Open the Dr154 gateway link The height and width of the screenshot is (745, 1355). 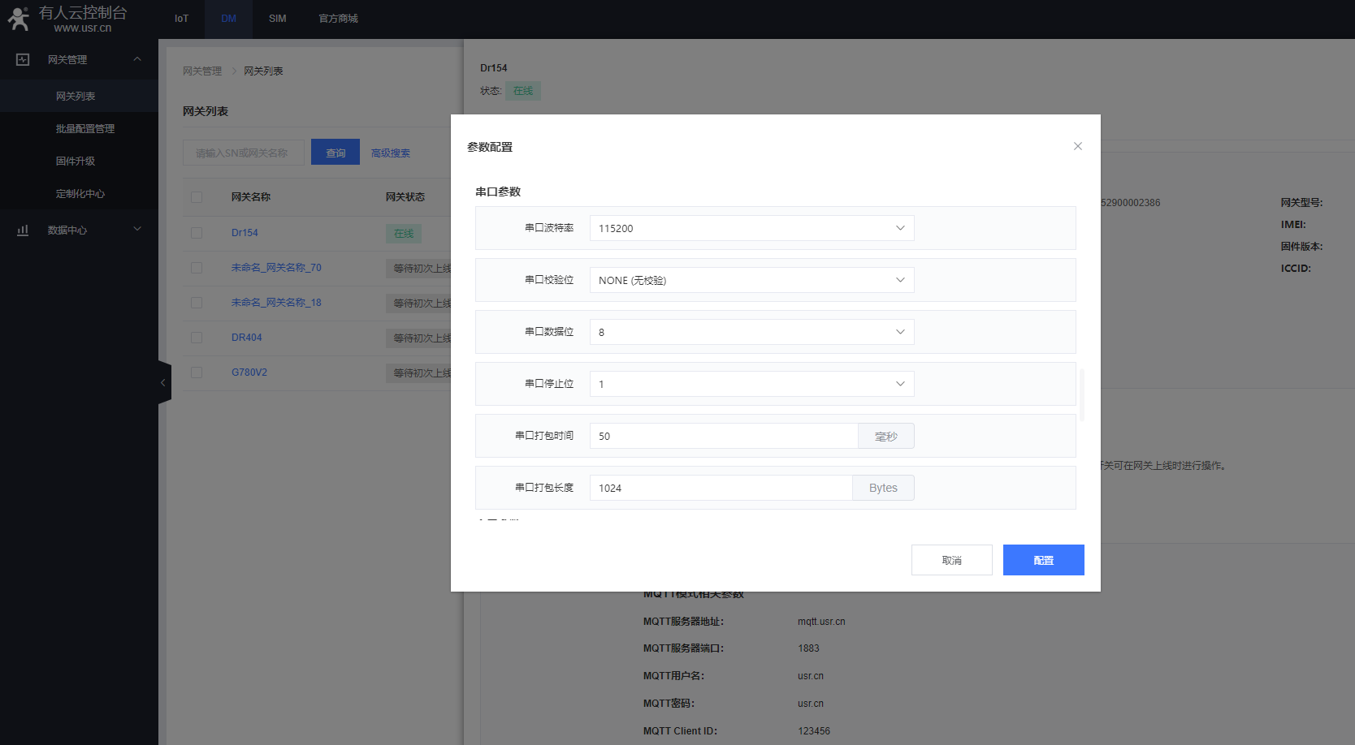click(245, 233)
